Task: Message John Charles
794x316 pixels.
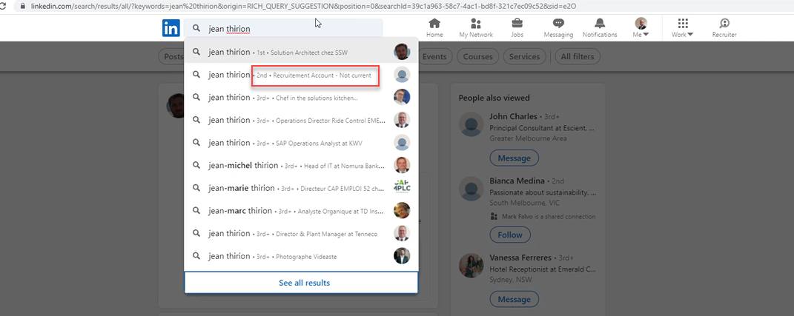Action: point(514,158)
